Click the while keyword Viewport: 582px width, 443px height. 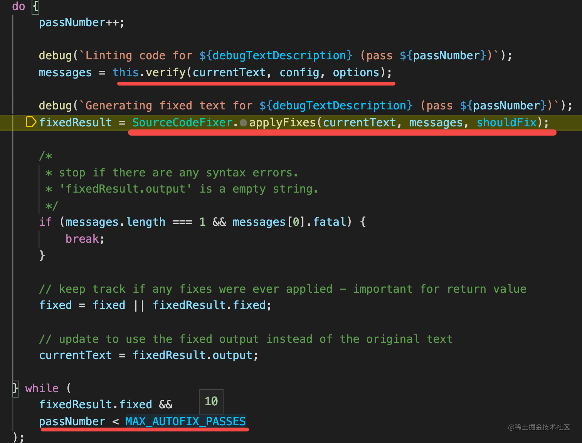(x=42, y=388)
